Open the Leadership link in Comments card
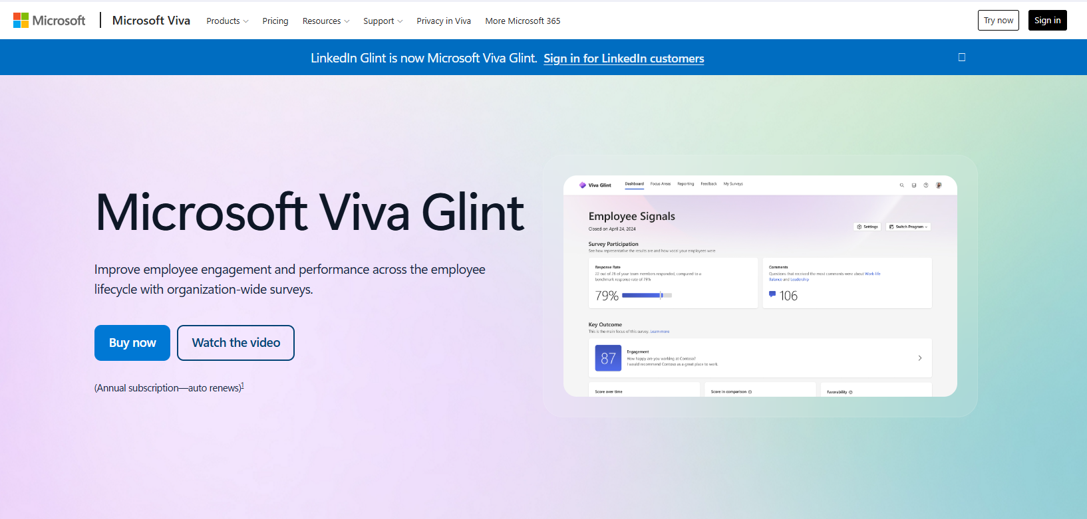Viewport: 1087px width, 519px height. click(x=800, y=280)
